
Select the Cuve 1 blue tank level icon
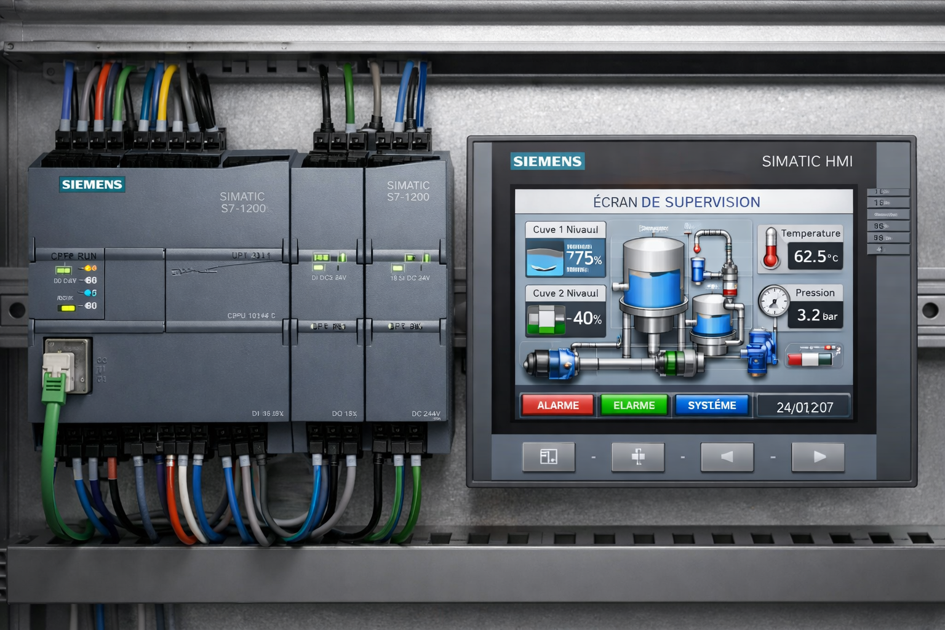(x=545, y=259)
